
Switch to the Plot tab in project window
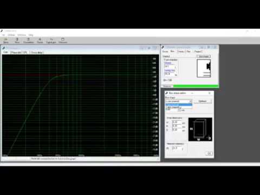pos(188,51)
